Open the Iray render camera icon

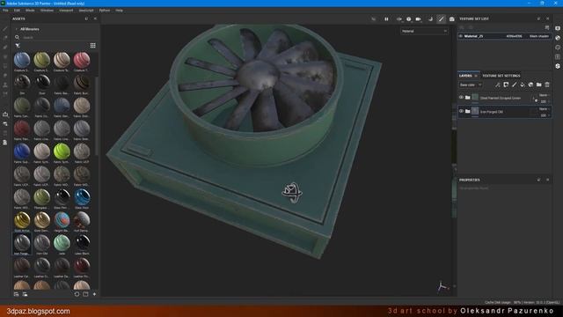tap(451, 19)
